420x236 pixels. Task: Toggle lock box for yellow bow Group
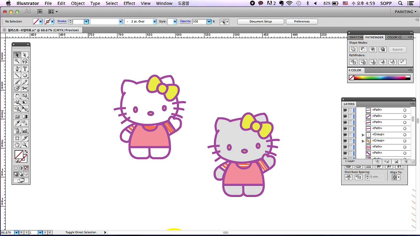(350, 141)
